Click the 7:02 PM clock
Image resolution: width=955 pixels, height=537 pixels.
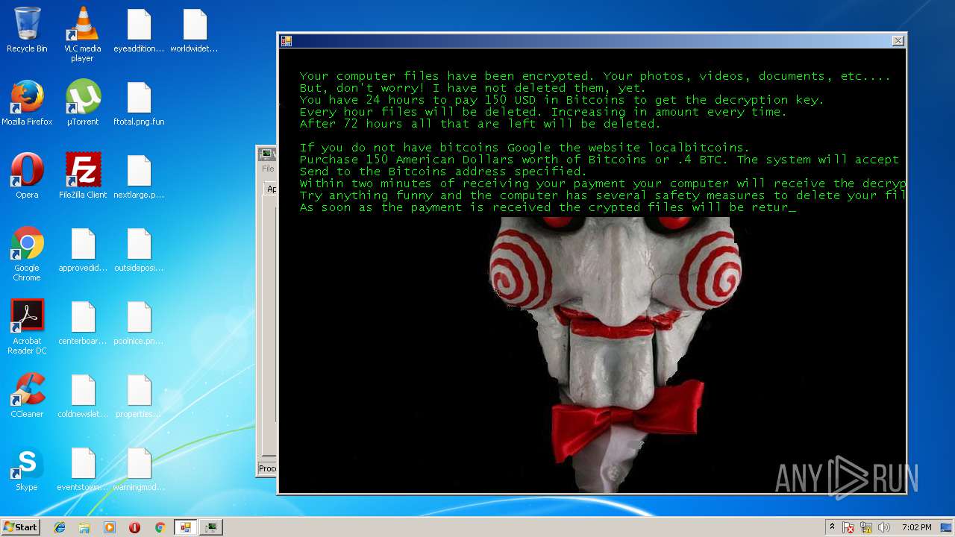[916, 527]
